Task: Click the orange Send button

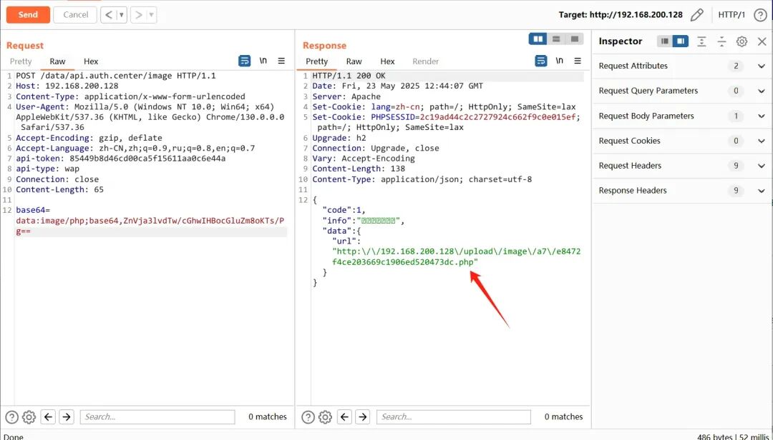Action: 28,15
